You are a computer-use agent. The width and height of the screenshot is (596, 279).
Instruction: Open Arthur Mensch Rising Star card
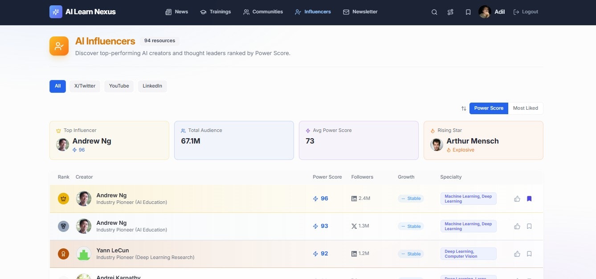coord(483,140)
